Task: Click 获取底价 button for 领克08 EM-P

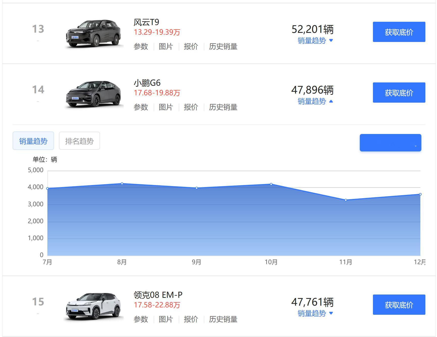Action: tap(399, 305)
